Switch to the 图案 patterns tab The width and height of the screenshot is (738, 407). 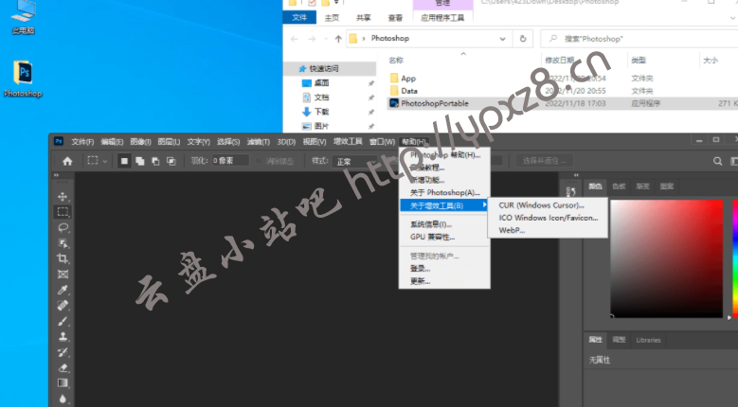[x=666, y=186]
